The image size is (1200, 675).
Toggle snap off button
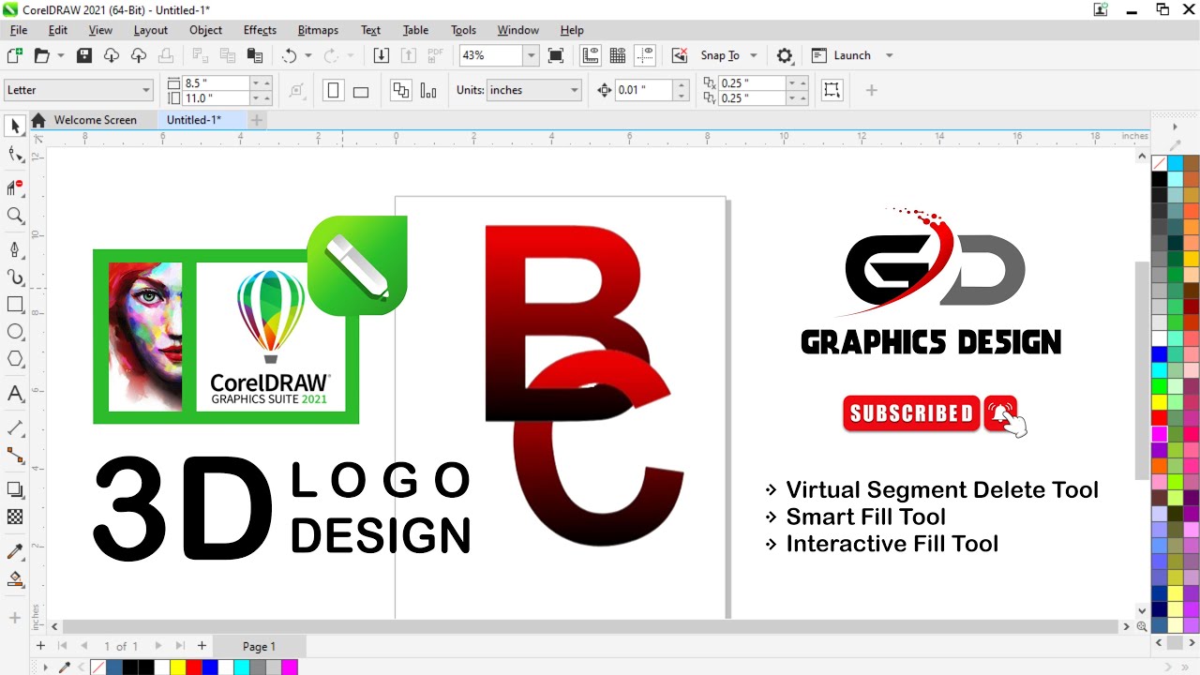681,55
